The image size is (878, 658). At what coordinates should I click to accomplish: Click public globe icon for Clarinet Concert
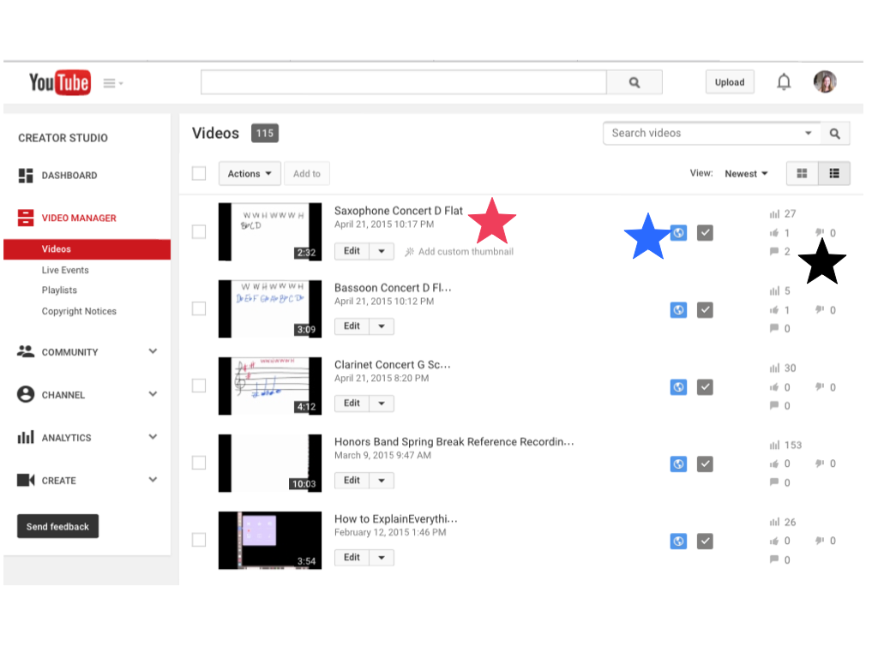click(679, 387)
